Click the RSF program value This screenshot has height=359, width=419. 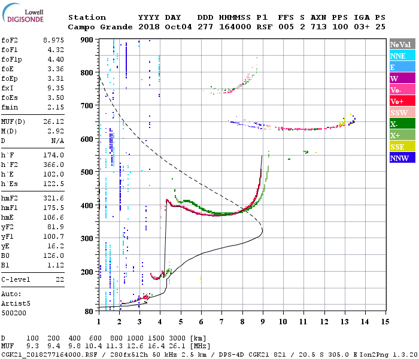(x=265, y=27)
